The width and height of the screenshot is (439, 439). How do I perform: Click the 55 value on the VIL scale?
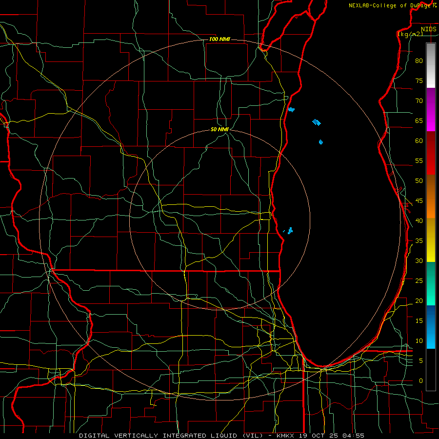419,160
